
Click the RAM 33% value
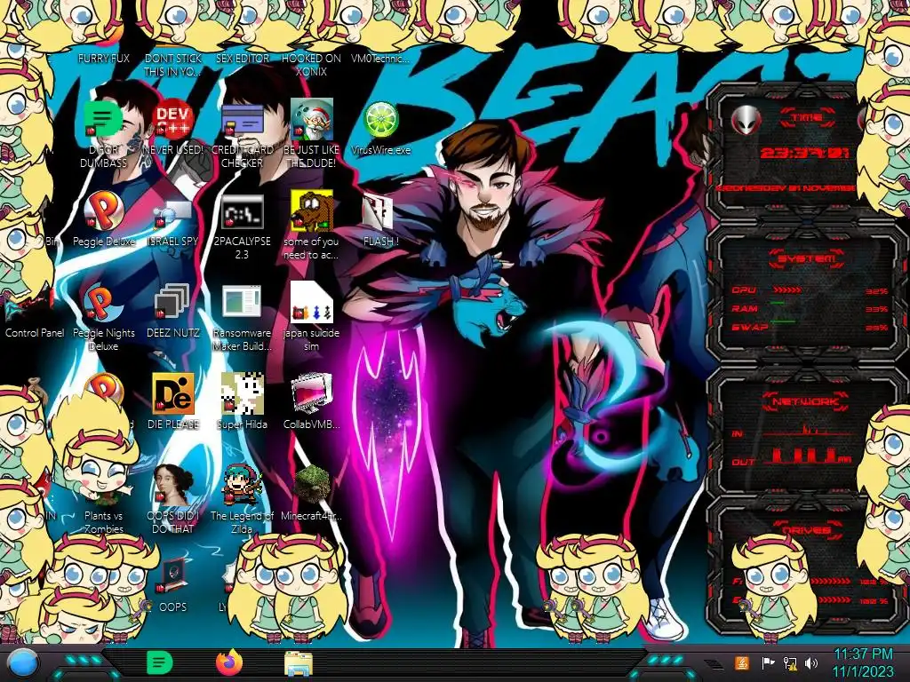point(875,309)
